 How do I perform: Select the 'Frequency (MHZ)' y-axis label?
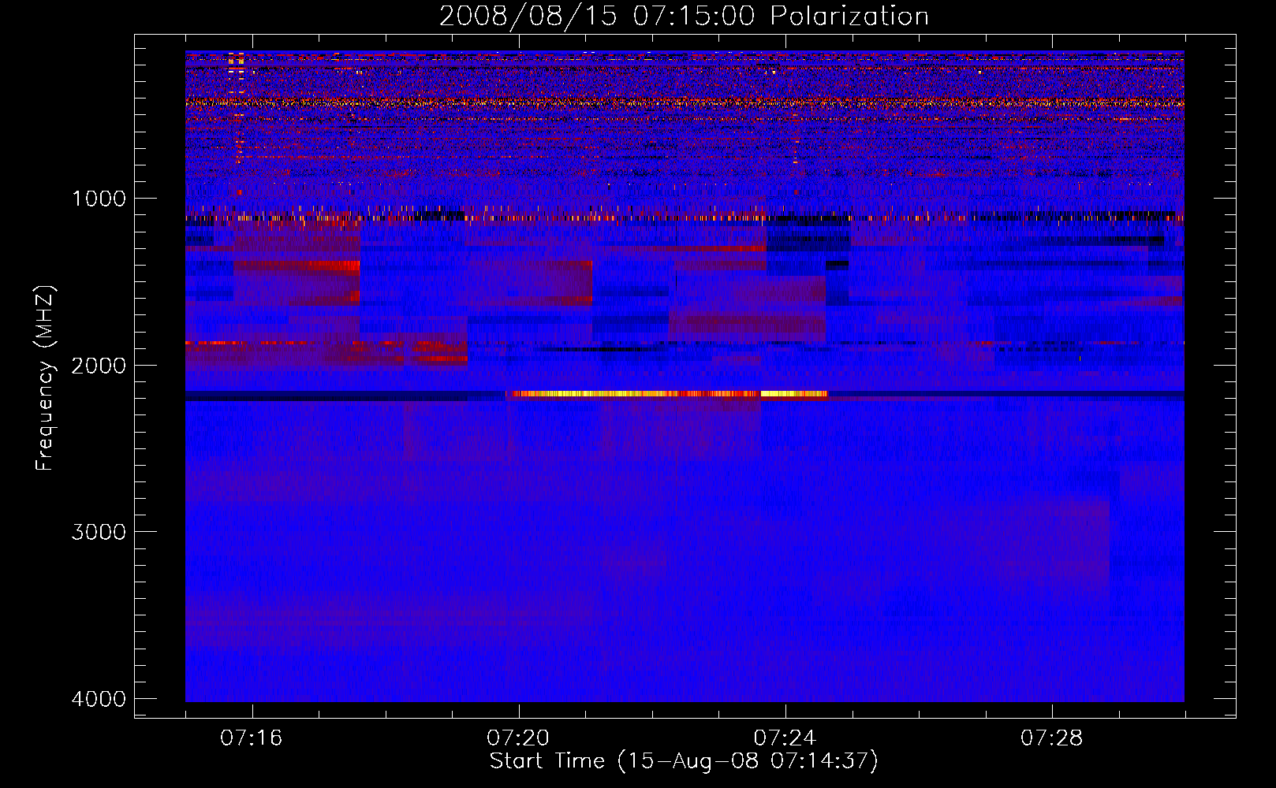[45, 378]
